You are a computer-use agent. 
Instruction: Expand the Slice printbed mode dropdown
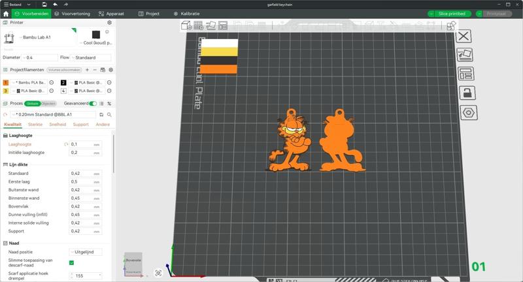[x=431, y=14]
